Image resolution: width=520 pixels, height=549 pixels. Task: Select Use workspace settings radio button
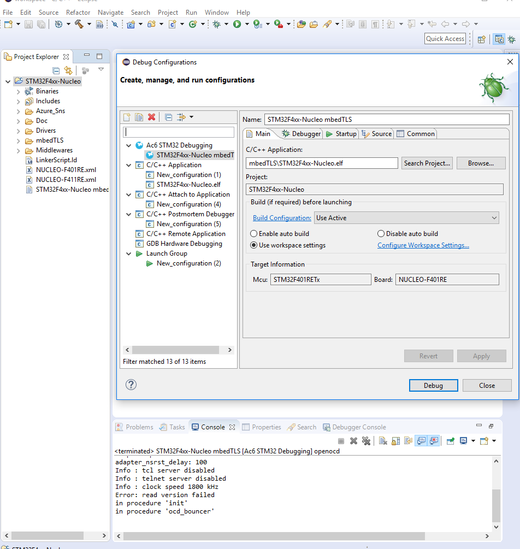click(254, 245)
